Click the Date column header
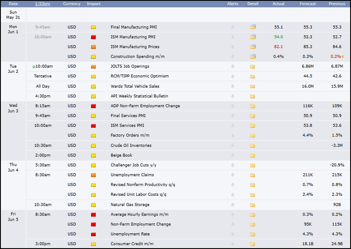This screenshot has width=351, height=249. [x=13, y=4]
